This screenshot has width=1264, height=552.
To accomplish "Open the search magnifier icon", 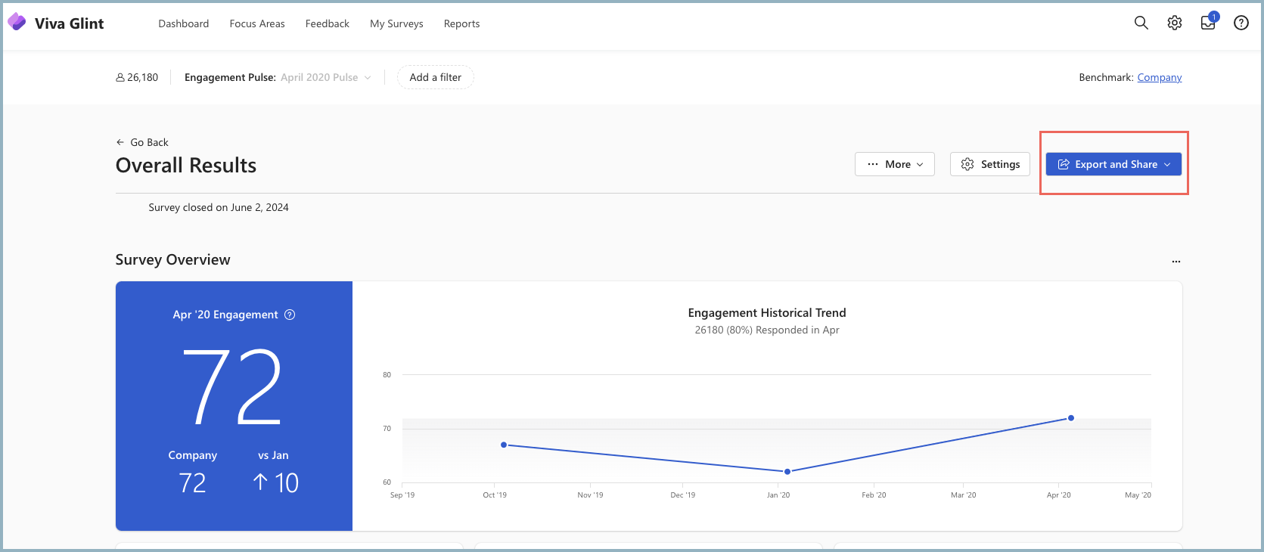I will (1141, 23).
